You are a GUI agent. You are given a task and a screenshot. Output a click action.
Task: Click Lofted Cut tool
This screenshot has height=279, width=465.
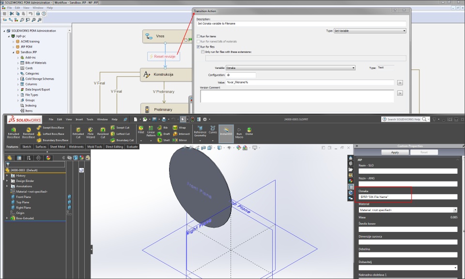pos(120,134)
